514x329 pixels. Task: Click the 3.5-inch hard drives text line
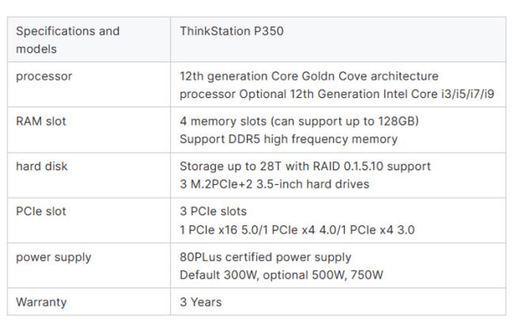pos(274,184)
